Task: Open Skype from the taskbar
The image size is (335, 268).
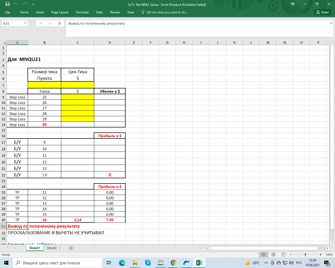Action: [148, 263]
